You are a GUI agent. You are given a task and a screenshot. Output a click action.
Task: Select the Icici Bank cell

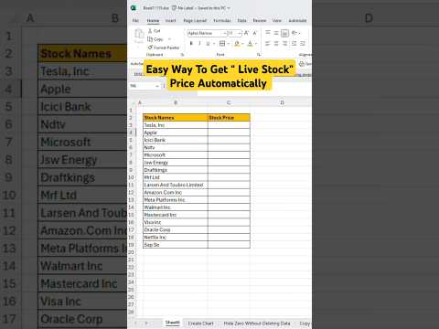click(176, 140)
